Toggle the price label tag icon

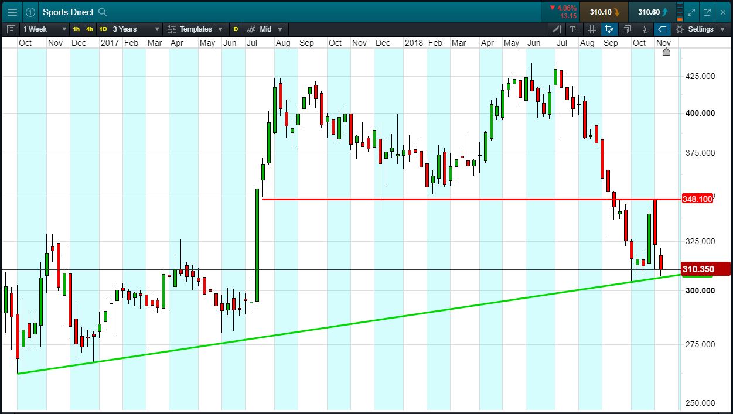662,29
